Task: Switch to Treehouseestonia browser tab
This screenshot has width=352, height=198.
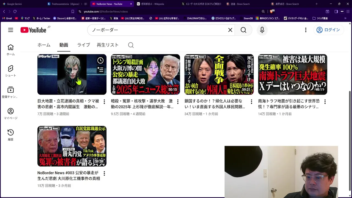Action: pos(67,4)
